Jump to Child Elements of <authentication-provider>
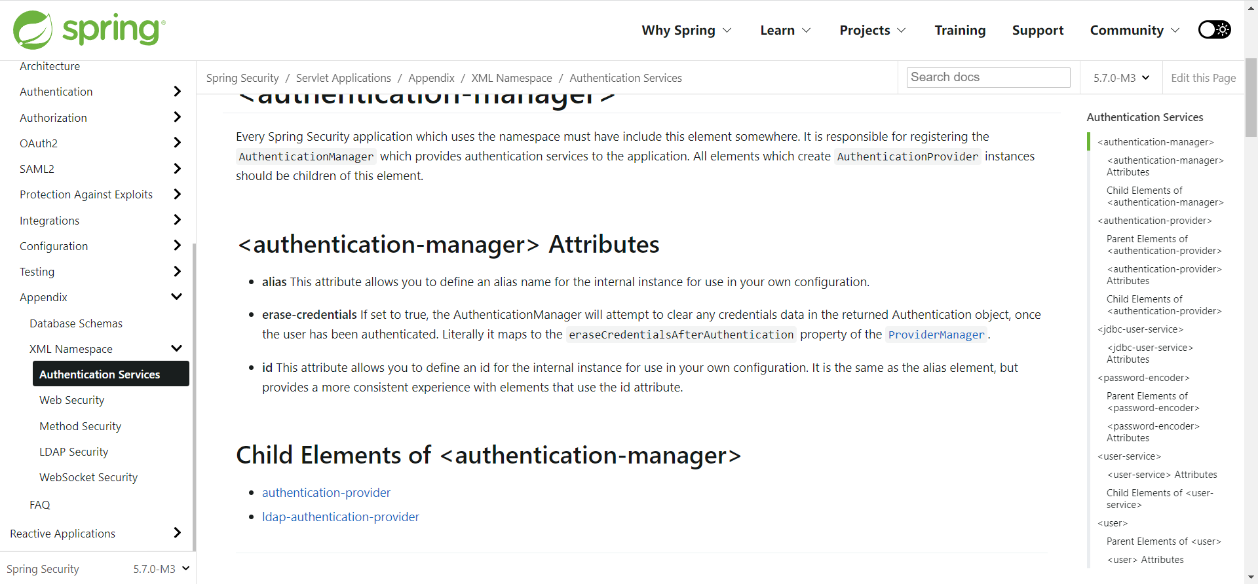1258x584 pixels. tap(1164, 305)
